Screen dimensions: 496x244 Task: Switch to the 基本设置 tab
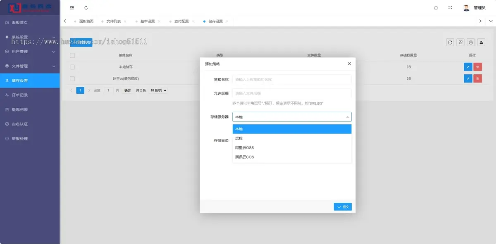click(147, 21)
